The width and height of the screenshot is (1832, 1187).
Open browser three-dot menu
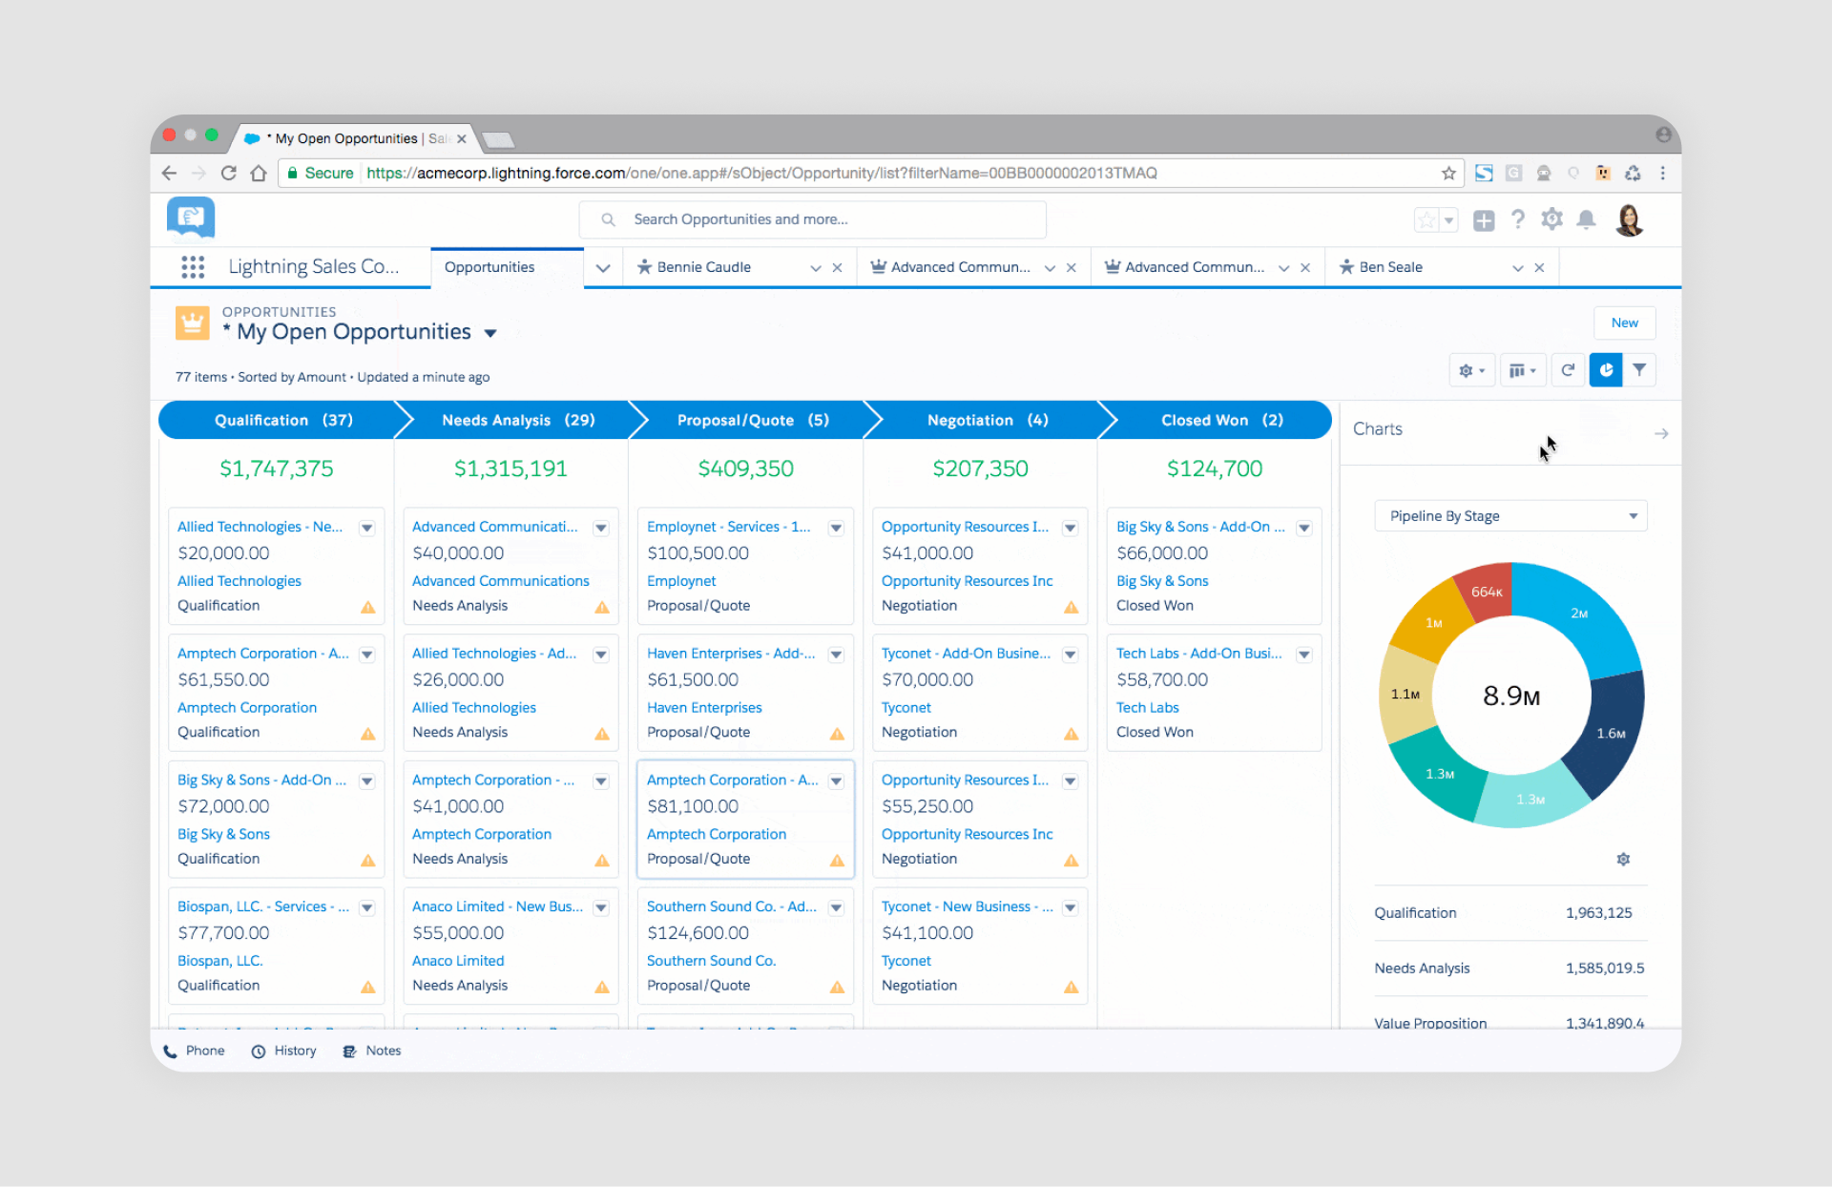(x=1662, y=173)
